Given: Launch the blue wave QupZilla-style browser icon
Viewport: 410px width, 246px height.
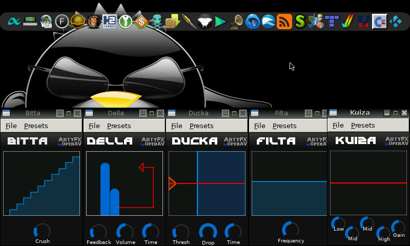Looking at the screenshot, I should coord(268,22).
